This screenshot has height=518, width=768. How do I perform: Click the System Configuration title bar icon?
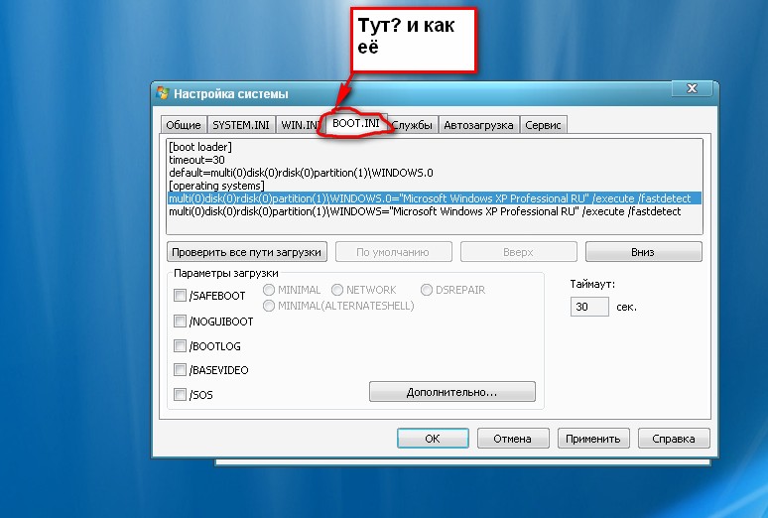[x=162, y=93]
